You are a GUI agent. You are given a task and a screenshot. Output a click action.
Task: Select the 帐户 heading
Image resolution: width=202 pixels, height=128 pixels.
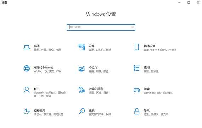(37, 89)
